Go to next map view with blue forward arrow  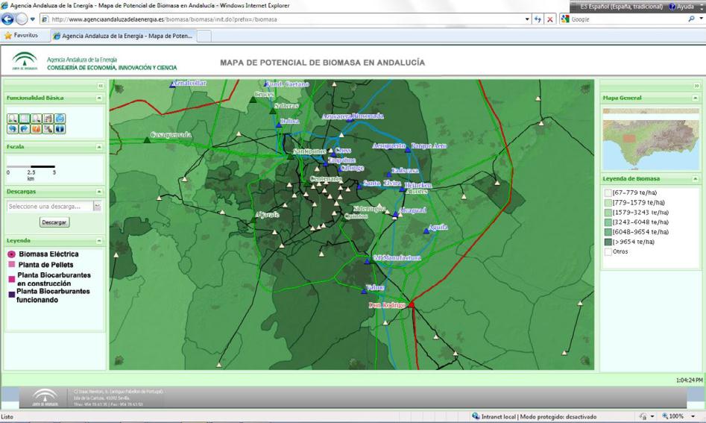point(25,129)
